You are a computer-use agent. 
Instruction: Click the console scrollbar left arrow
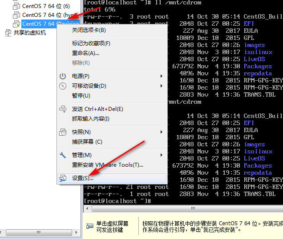87,208
